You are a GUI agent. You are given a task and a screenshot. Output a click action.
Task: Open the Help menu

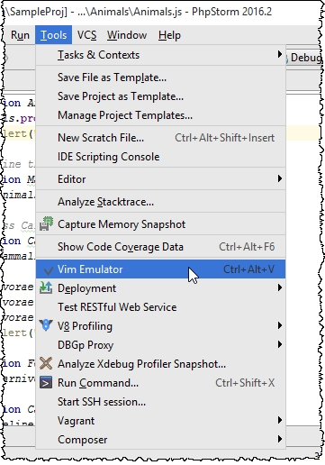click(169, 35)
